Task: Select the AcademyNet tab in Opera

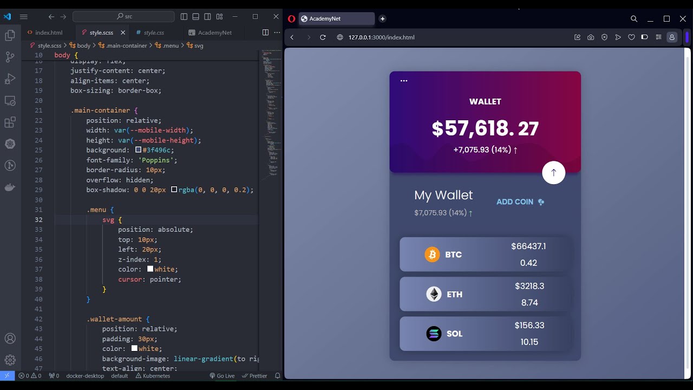Action: coord(336,18)
